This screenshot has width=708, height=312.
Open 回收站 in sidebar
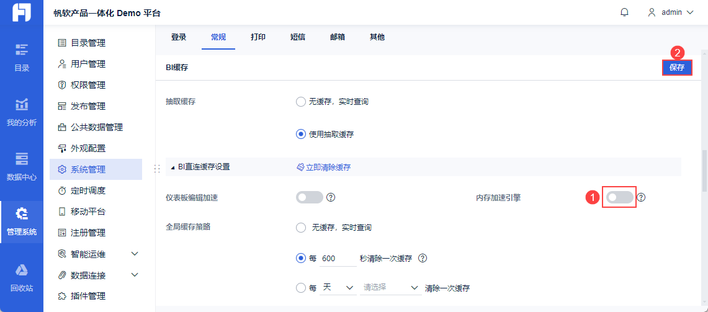[x=22, y=277]
